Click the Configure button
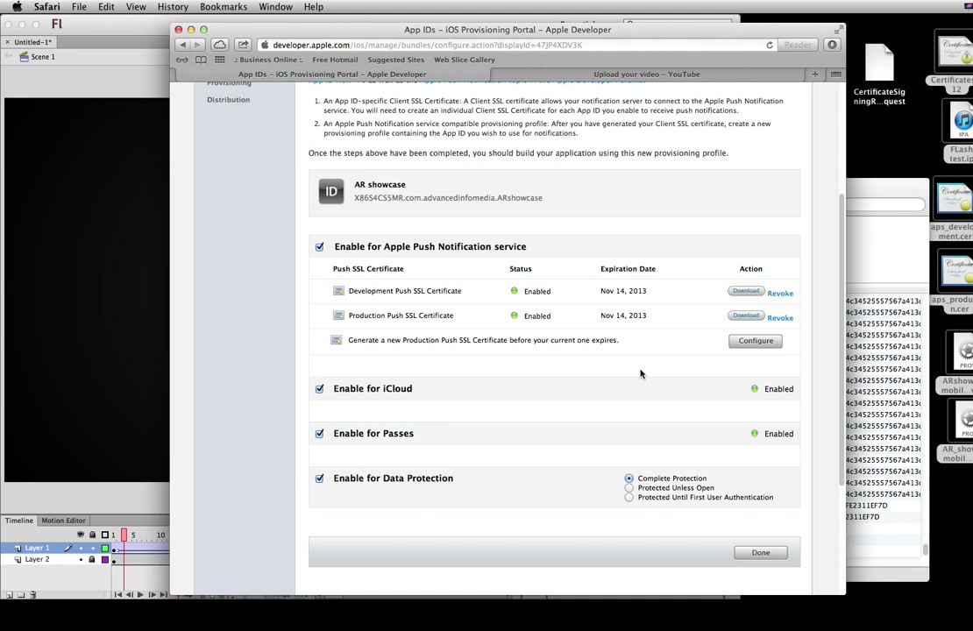The width and height of the screenshot is (973, 631). click(756, 341)
